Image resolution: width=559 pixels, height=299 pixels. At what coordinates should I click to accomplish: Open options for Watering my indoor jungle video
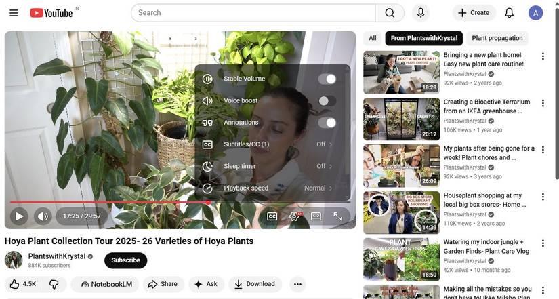tap(543, 243)
